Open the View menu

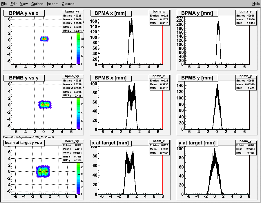[x=24, y=4]
